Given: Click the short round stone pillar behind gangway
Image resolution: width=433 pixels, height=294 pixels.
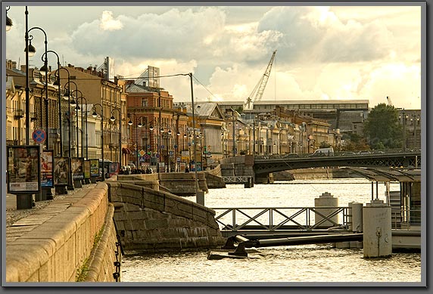Looking at the screenshot, I should 326,209.
